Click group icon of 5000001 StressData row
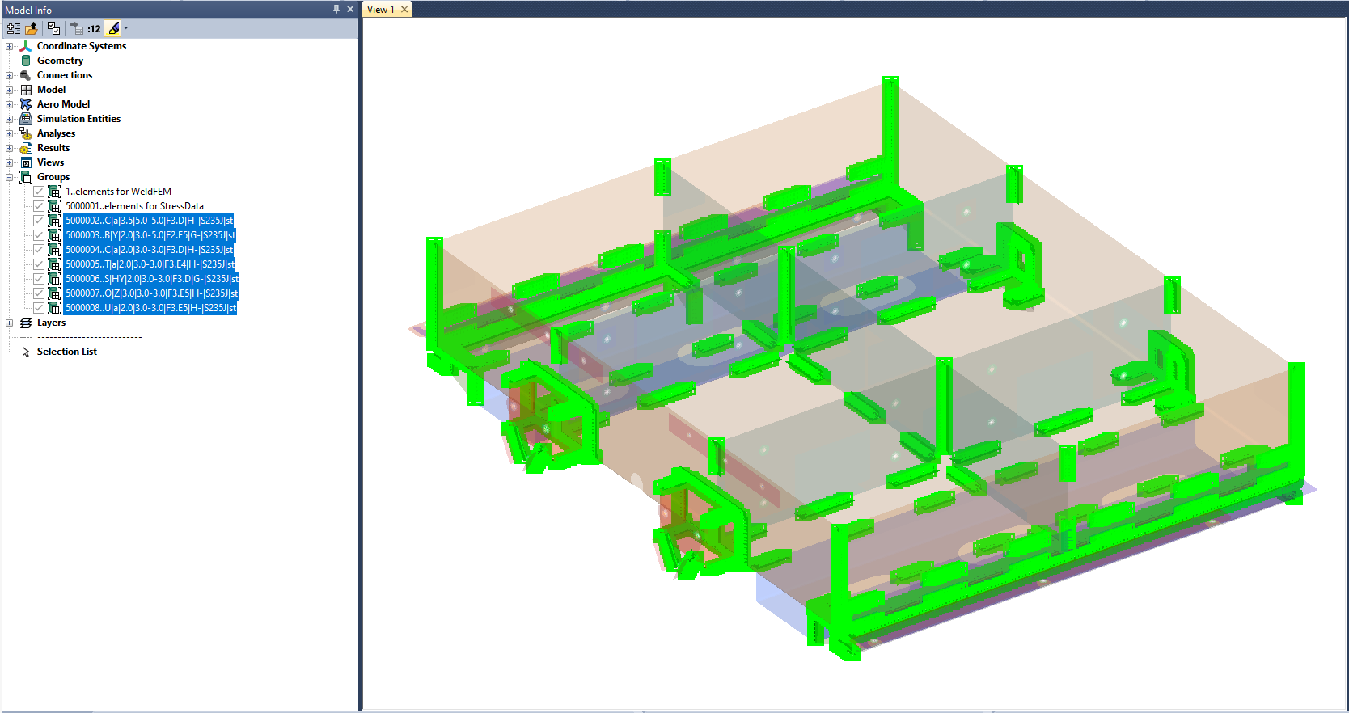 (54, 206)
